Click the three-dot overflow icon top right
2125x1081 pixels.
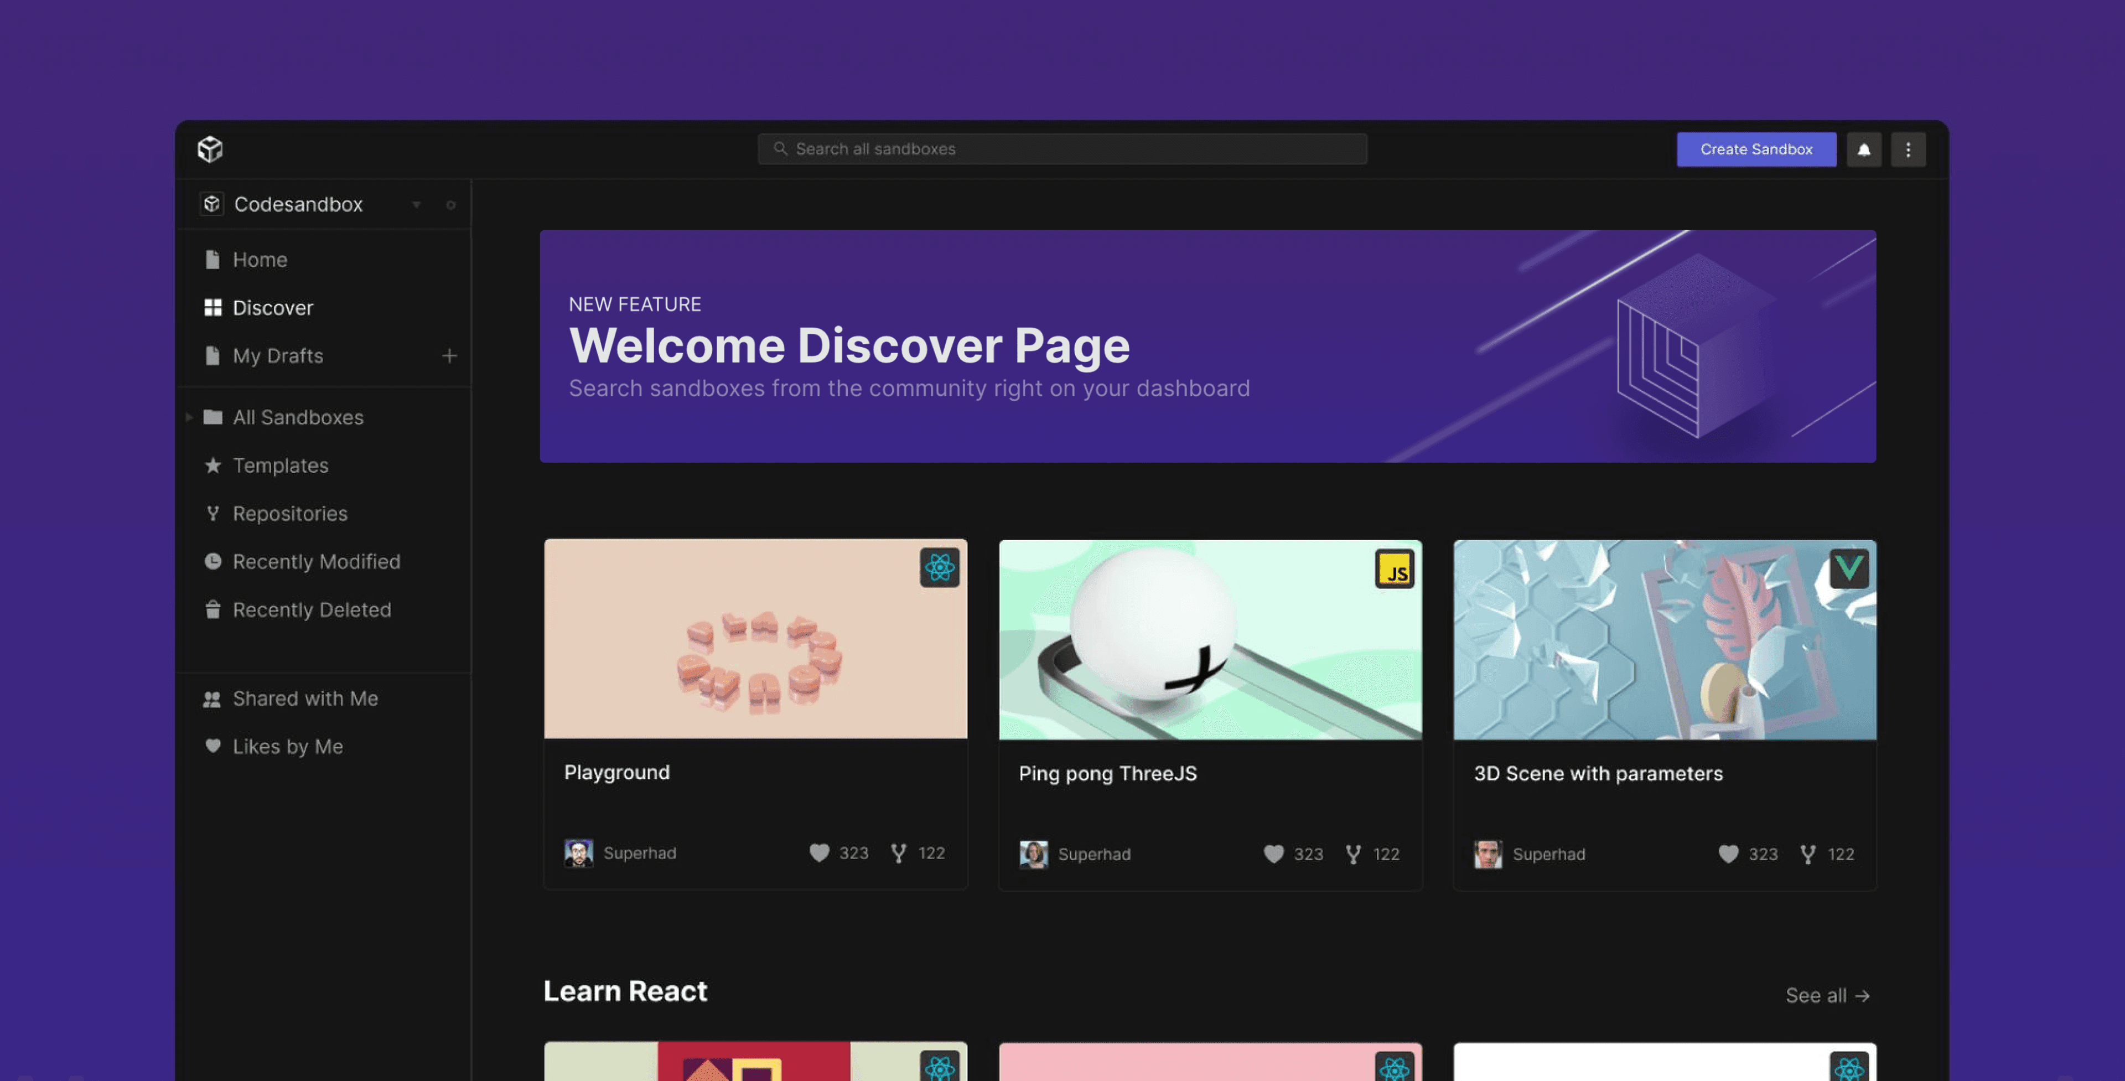[x=1909, y=148]
